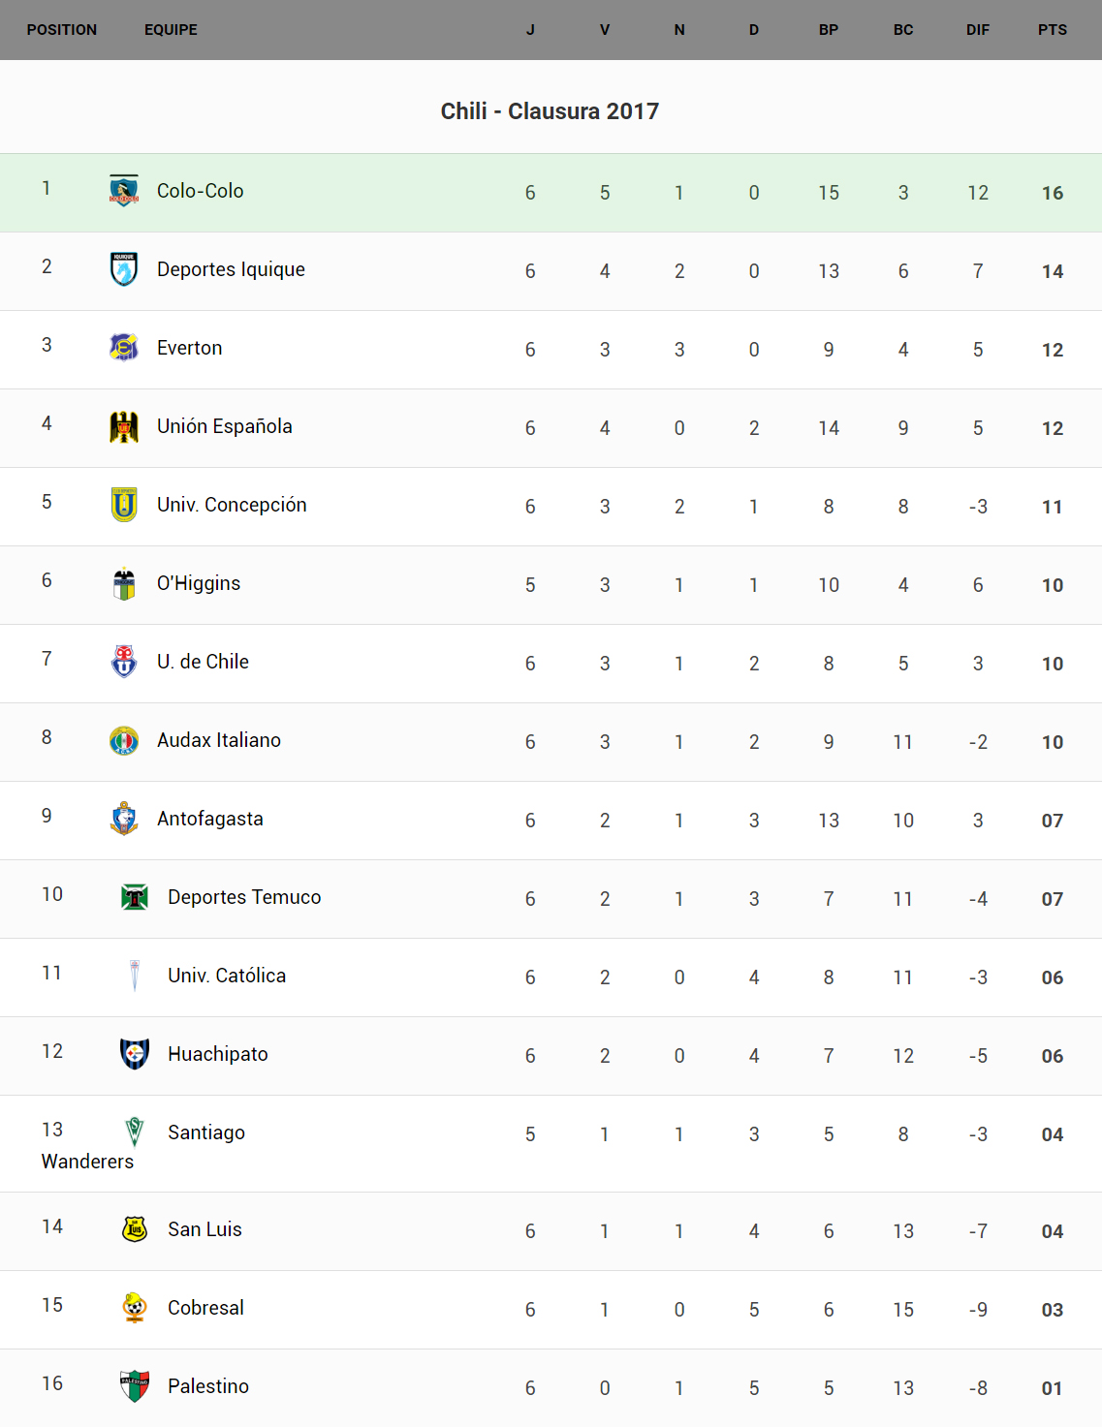Click the POSITION column header
Viewport: 1102px width, 1427px height.
pos(62,30)
